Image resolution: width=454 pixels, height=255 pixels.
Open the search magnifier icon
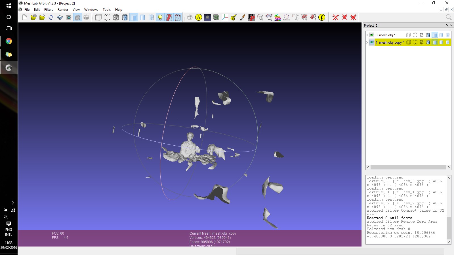(x=448, y=17)
